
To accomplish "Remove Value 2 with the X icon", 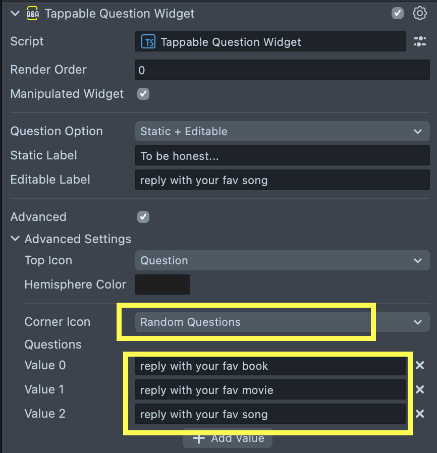I will (x=420, y=414).
